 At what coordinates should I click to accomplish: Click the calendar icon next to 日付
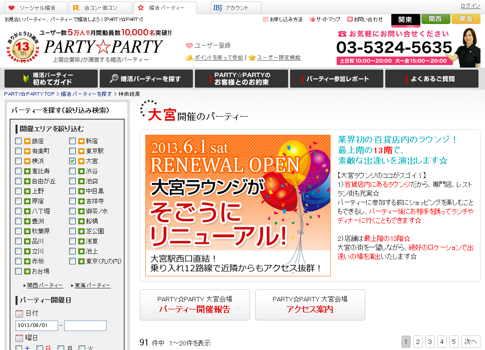coord(19,313)
